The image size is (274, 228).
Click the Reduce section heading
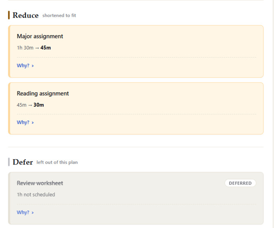click(25, 15)
